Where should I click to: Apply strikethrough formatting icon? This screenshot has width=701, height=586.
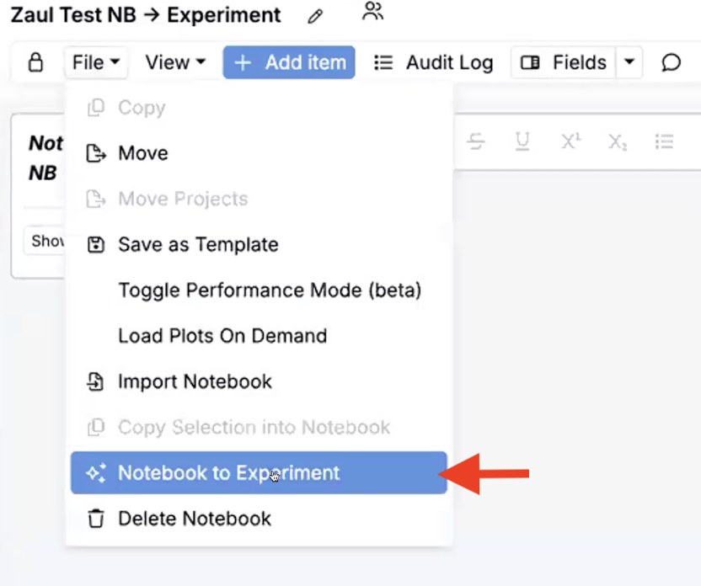[x=476, y=142]
